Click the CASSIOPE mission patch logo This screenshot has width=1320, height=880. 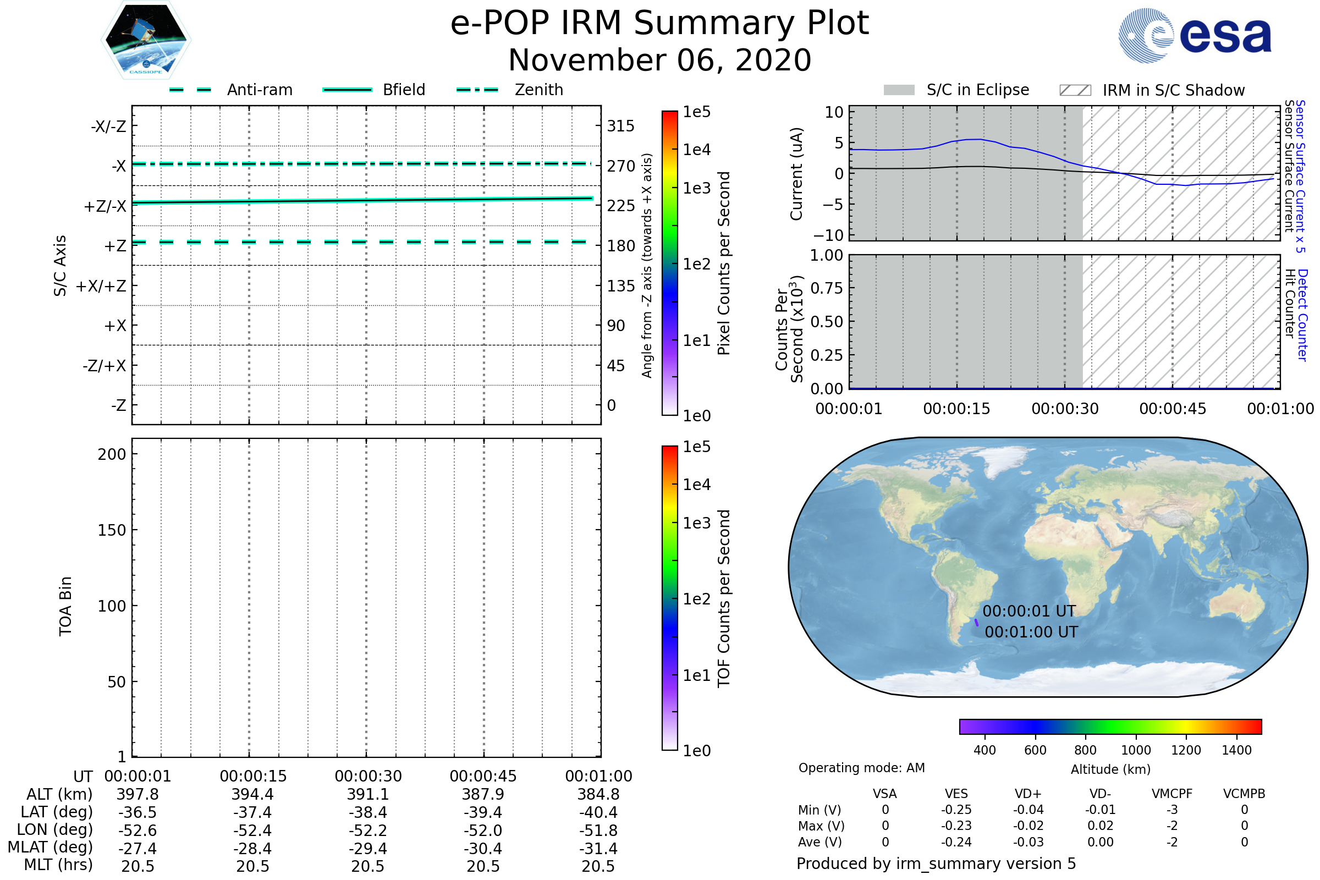tap(146, 40)
